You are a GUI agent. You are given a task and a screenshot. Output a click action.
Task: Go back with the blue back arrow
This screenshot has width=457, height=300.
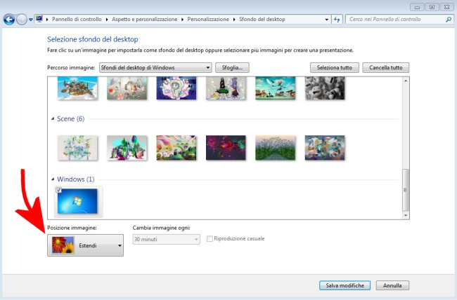9,20
